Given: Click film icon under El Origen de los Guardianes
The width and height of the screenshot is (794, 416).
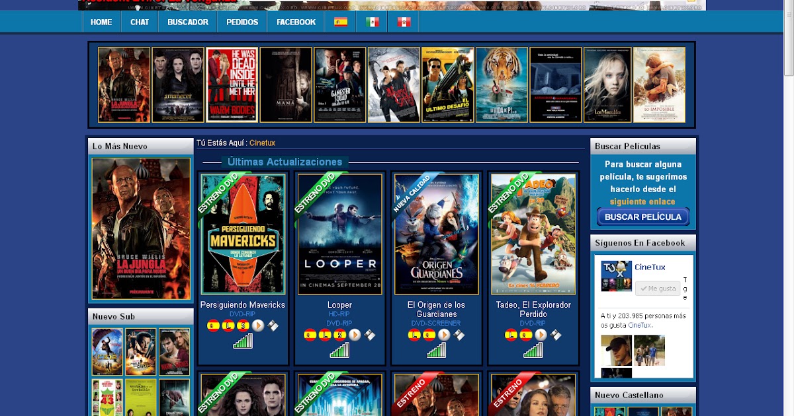Looking at the screenshot, I should [459, 335].
